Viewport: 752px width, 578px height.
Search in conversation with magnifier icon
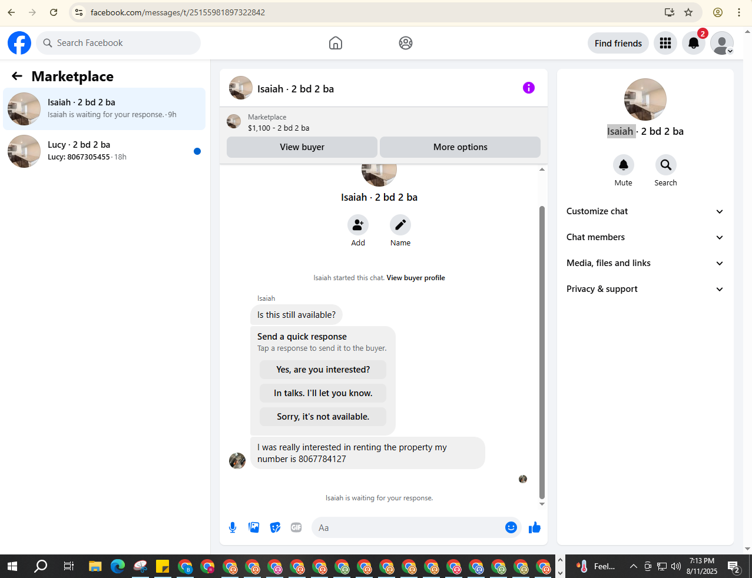[666, 165]
